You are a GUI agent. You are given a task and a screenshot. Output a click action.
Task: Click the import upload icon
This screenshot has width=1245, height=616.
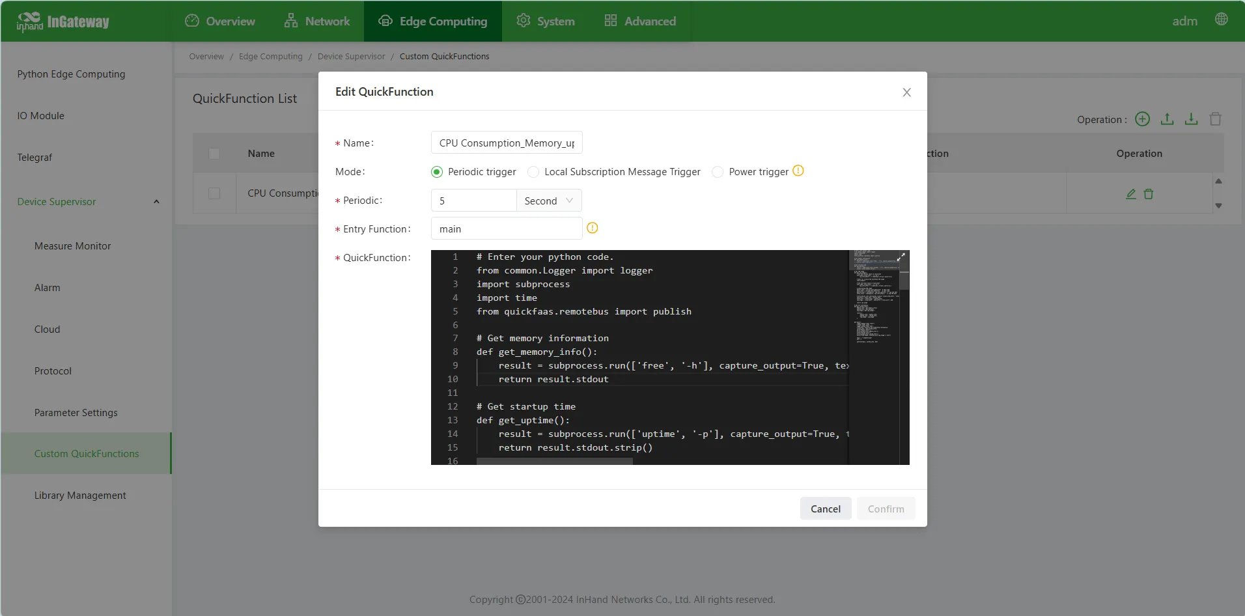pos(1168,119)
